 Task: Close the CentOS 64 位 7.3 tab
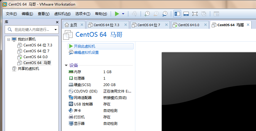coord(126,25)
